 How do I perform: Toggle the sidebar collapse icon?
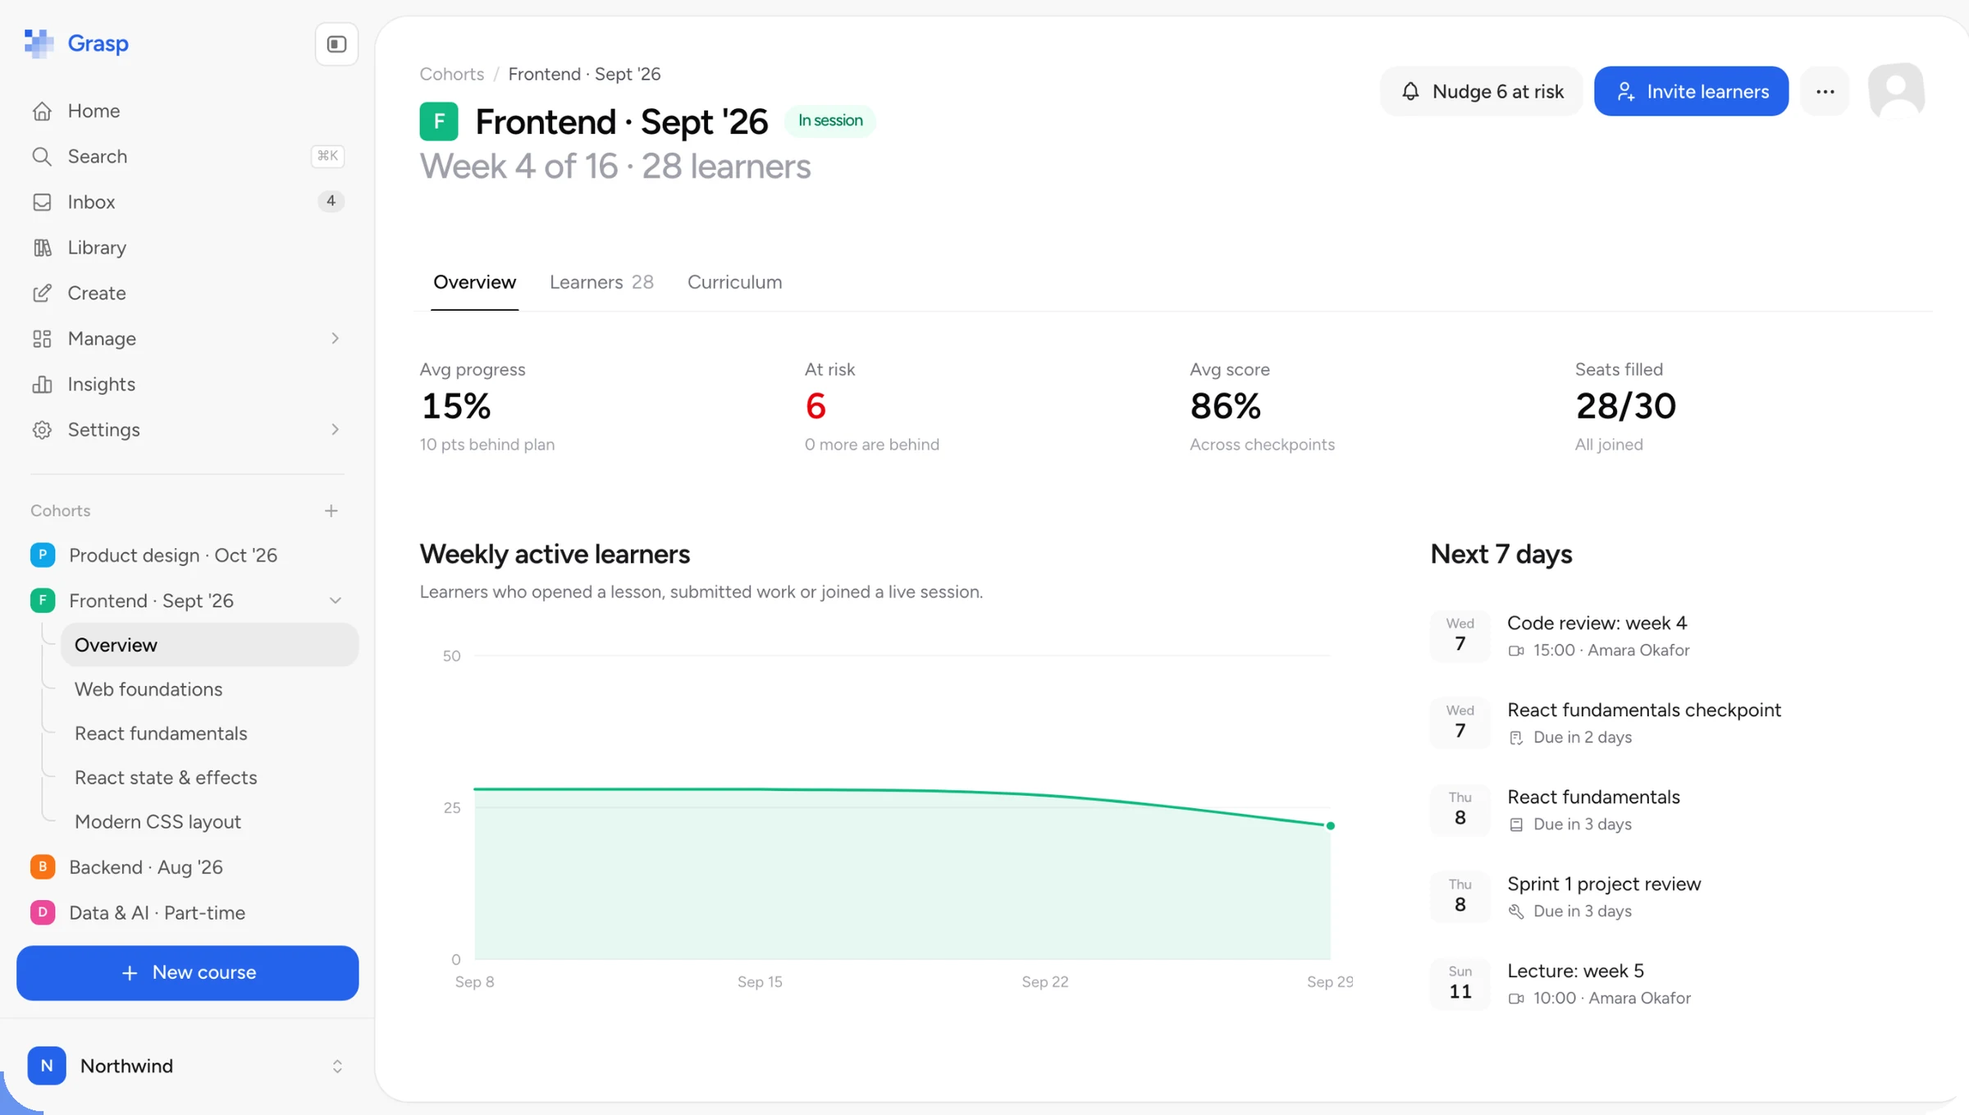336,44
